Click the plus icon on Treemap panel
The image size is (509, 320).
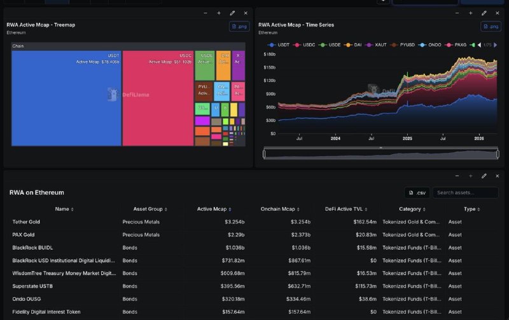pyautogui.click(x=219, y=13)
